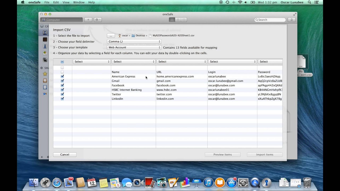The image size is (340, 191).
Task: Open App Store from the Dock
Action: pos(231,183)
